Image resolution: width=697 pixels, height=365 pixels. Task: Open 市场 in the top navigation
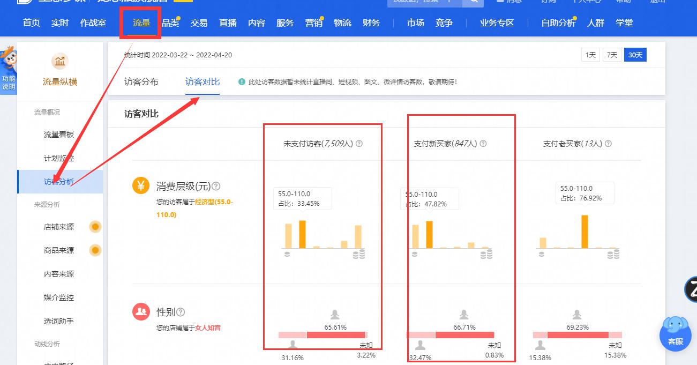[x=415, y=23]
